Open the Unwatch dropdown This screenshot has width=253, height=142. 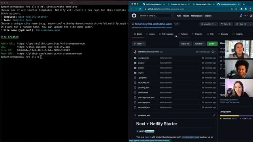(208, 24)
